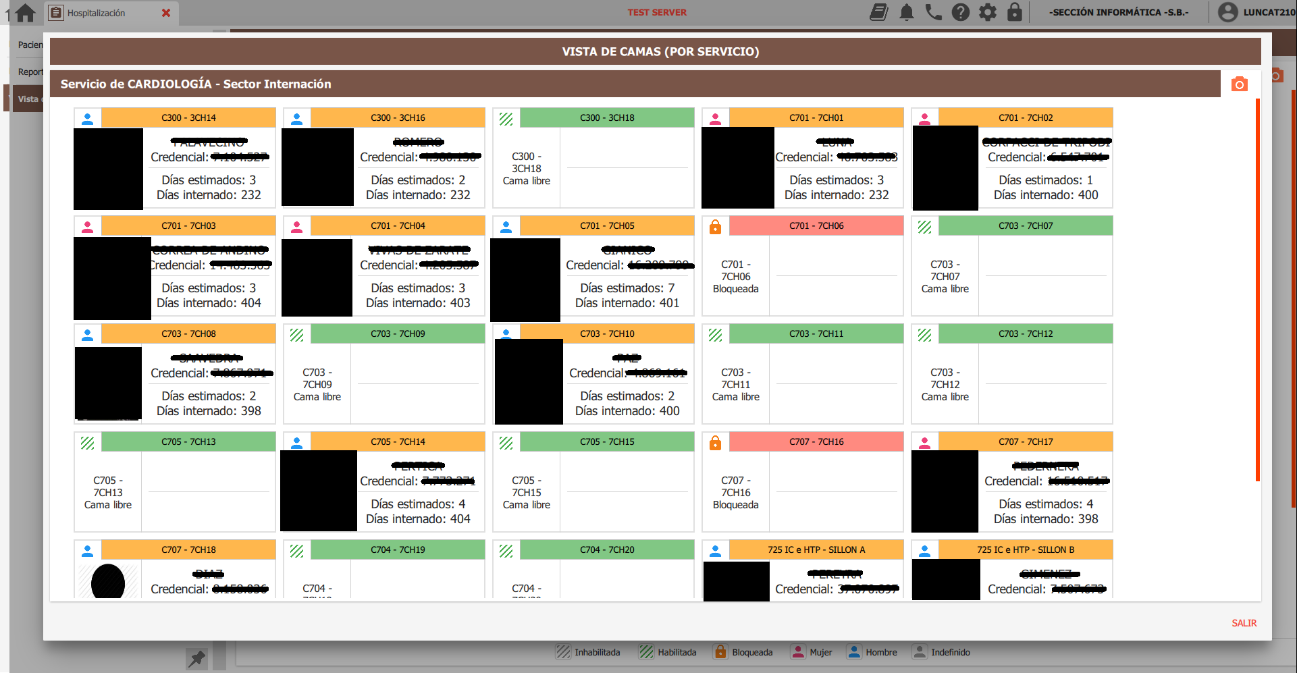Open the LUNCAT210 user account menu

pyautogui.click(x=1256, y=12)
